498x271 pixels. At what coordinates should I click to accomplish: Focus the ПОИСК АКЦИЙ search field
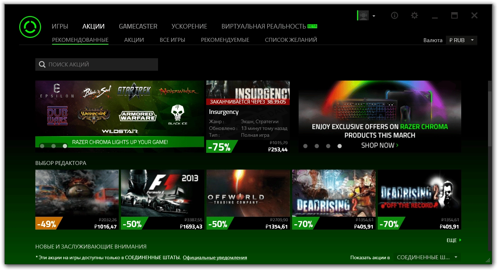click(x=97, y=65)
